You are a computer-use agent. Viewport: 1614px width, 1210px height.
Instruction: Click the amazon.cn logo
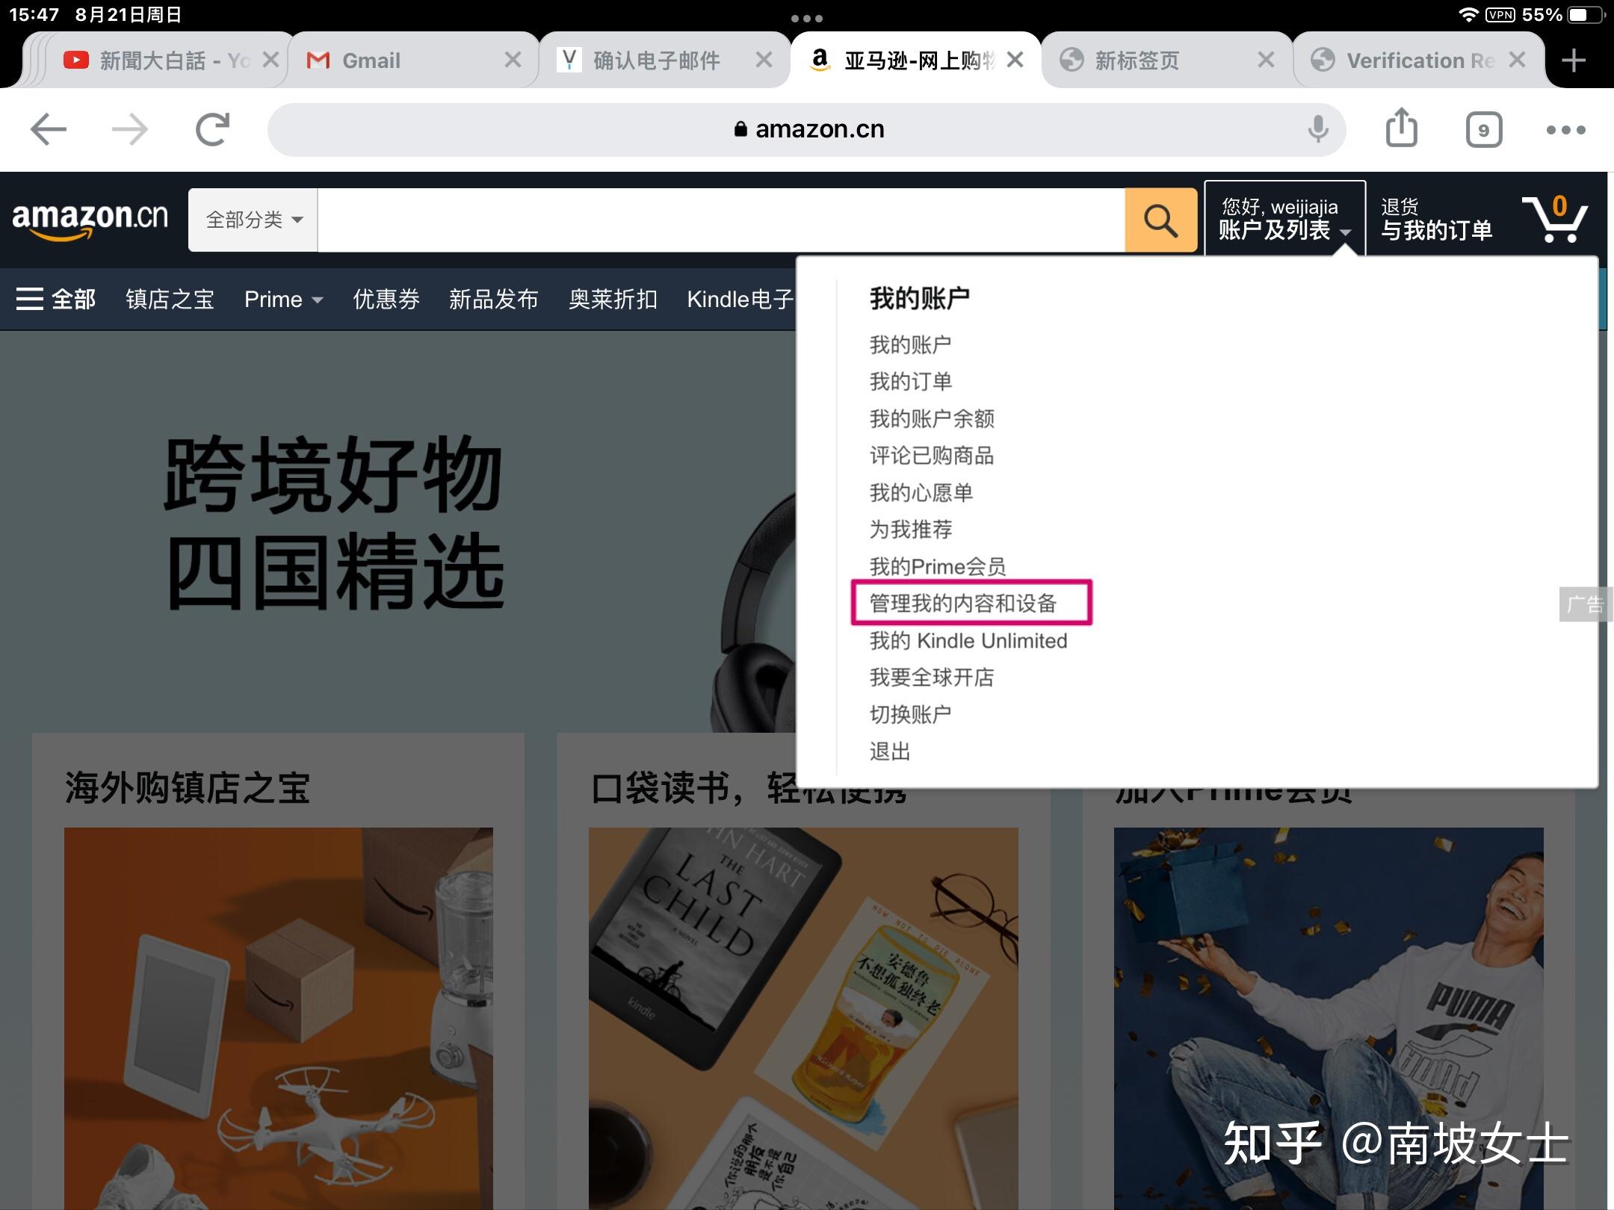[90, 220]
